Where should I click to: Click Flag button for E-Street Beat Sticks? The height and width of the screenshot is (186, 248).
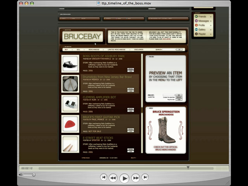point(131,152)
